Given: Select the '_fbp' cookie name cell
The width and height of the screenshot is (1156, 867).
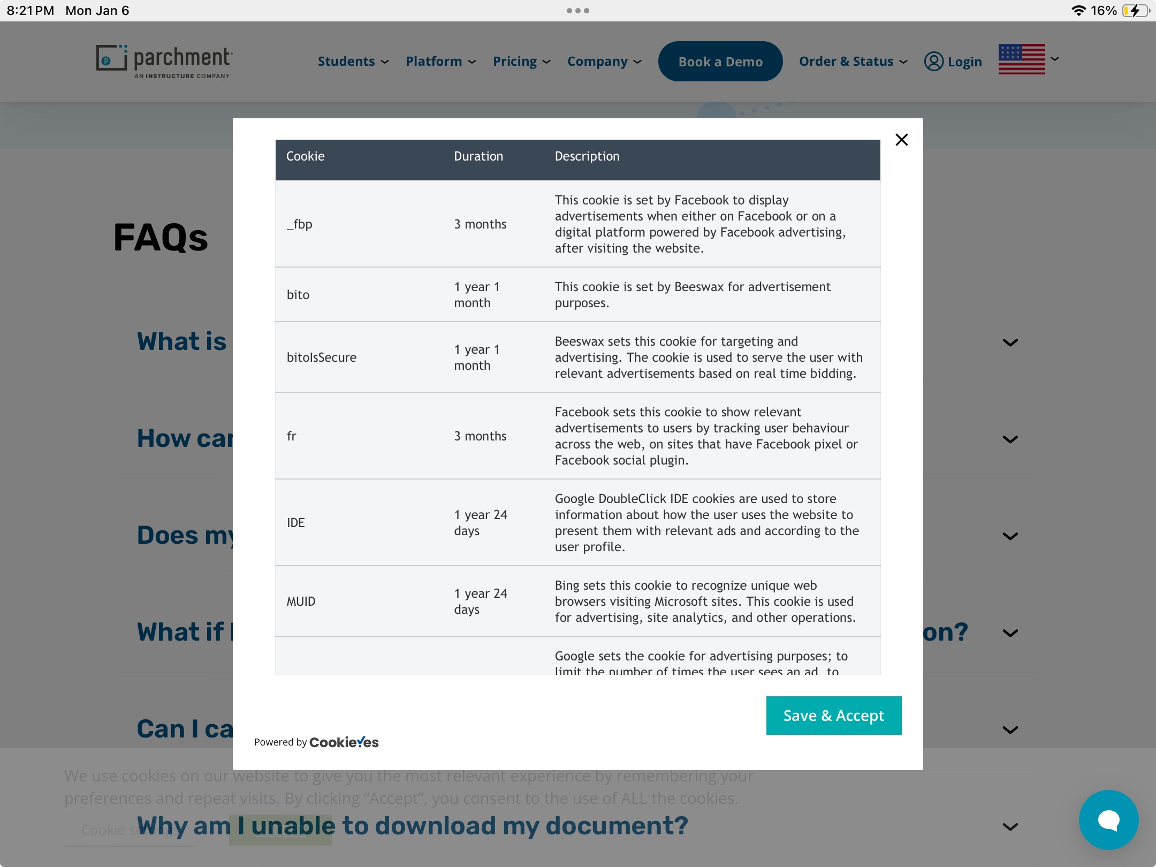Looking at the screenshot, I should [x=300, y=224].
